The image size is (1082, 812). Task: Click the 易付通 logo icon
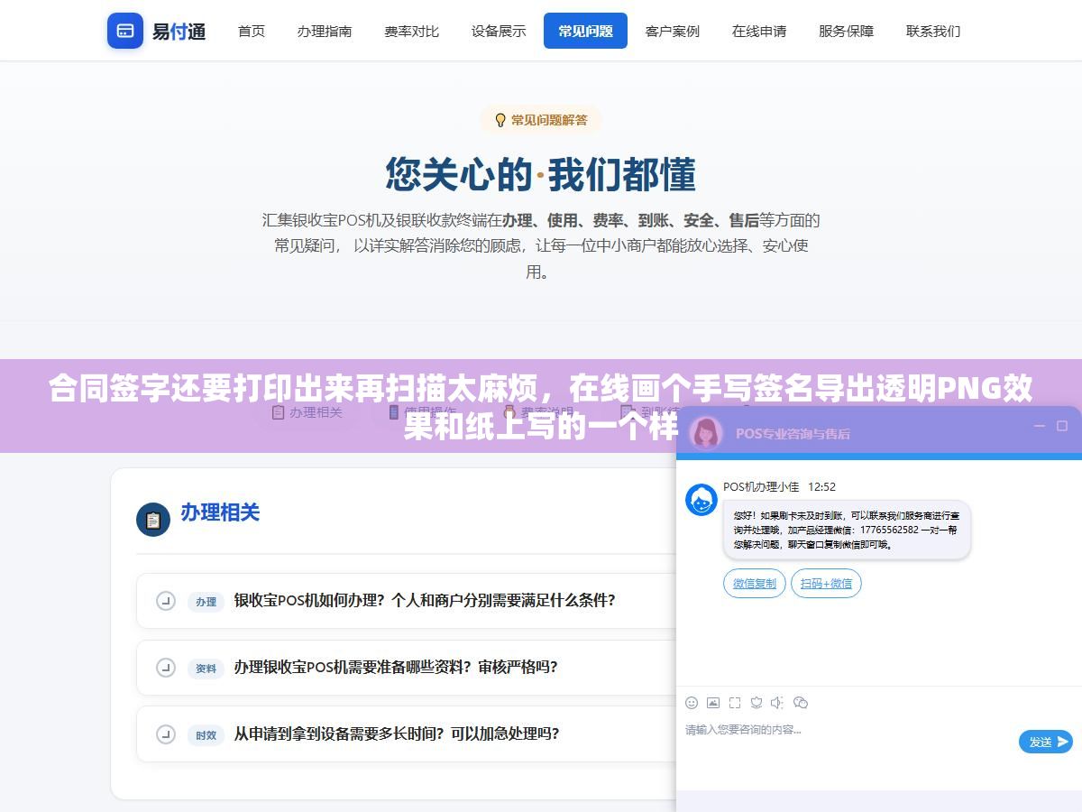(x=125, y=31)
